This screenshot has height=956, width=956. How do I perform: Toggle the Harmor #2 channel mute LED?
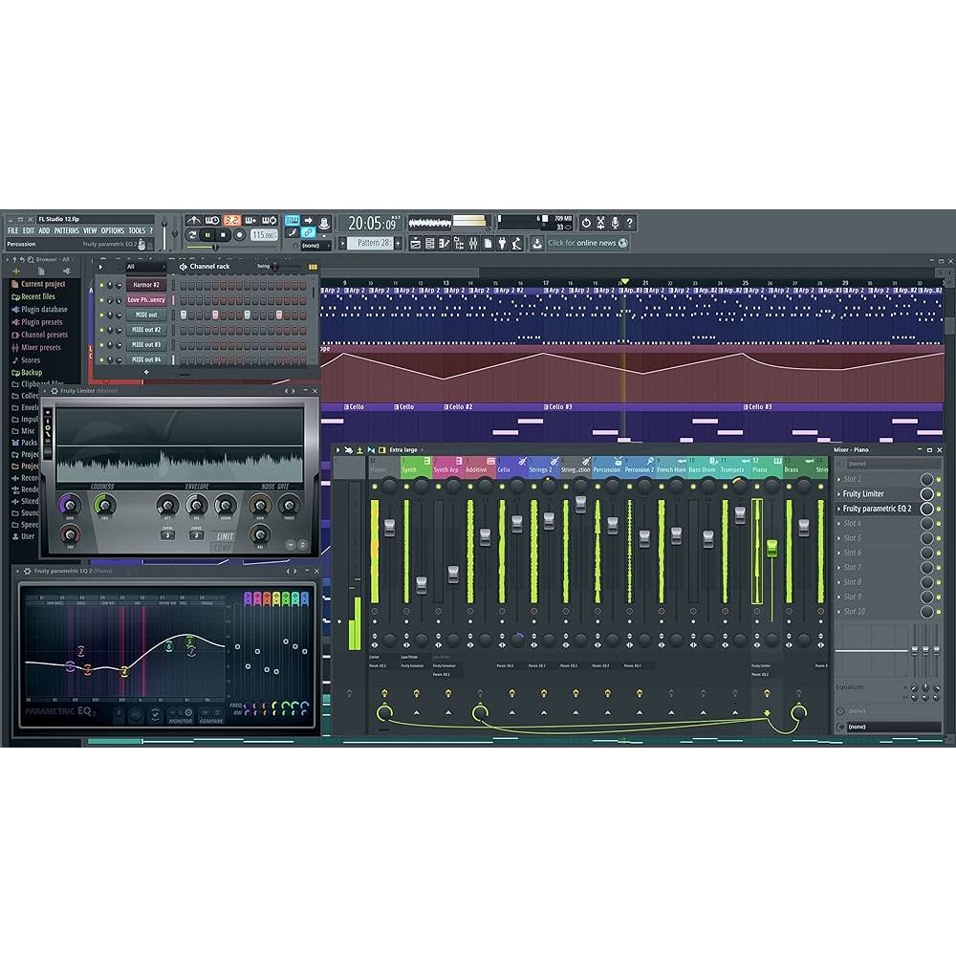pyautogui.click(x=100, y=285)
